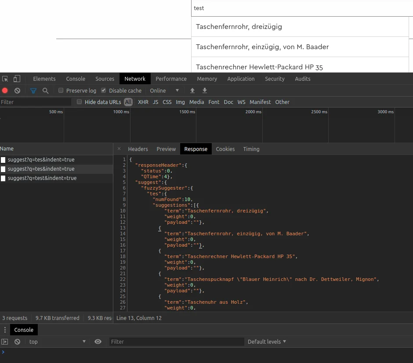Select the Console drawer tab
This screenshot has width=413, height=363.
(x=24, y=330)
